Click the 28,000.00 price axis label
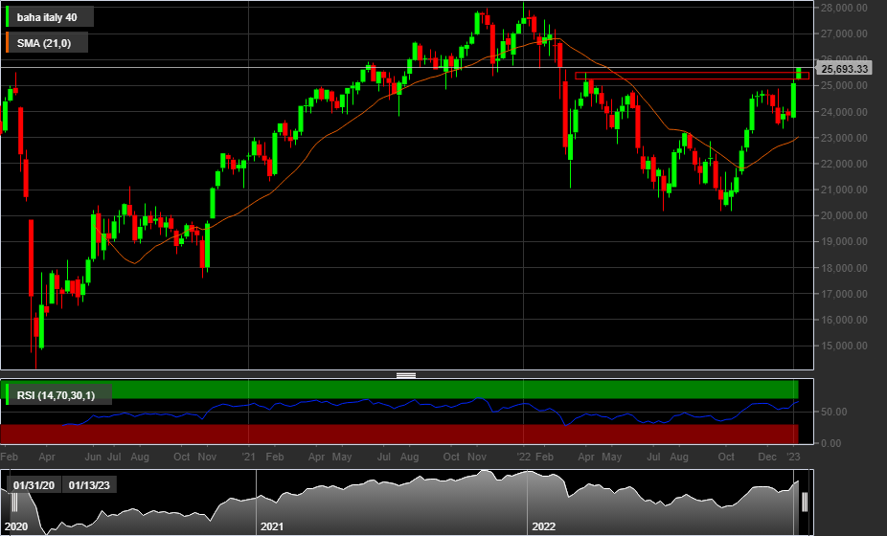 tap(844, 8)
